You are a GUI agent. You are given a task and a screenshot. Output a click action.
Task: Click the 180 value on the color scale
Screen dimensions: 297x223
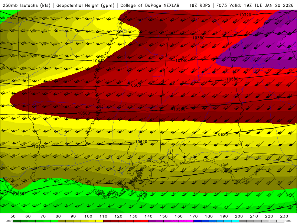[x=209, y=216]
